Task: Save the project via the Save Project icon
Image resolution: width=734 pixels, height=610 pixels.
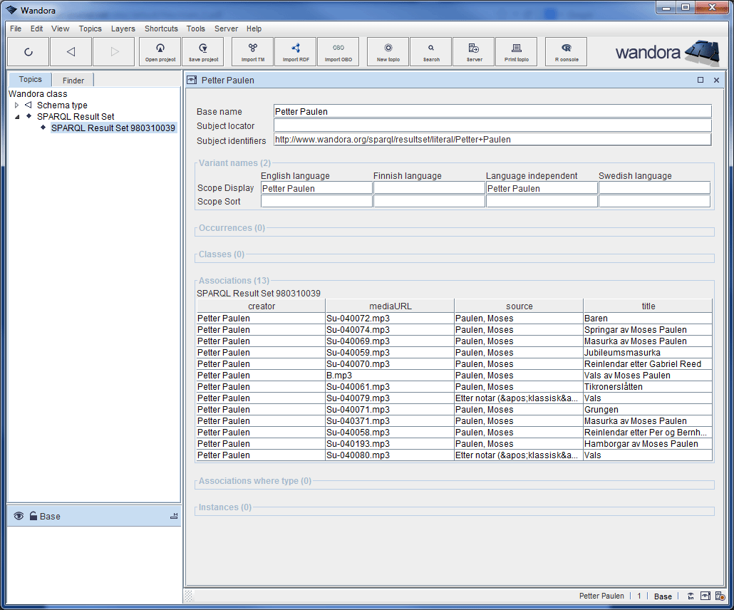Action: pos(202,51)
